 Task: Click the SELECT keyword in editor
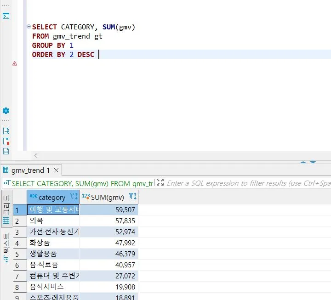[45, 27]
